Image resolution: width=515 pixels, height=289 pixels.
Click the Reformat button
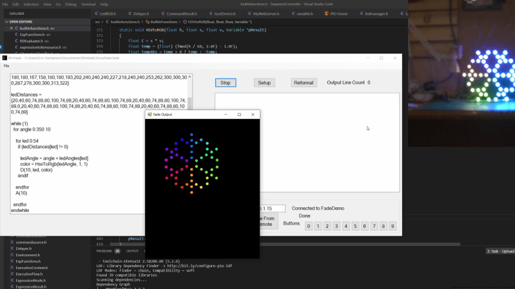point(303,82)
